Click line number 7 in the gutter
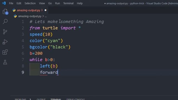Screen dimensions: 178x100 pos(23,60)
